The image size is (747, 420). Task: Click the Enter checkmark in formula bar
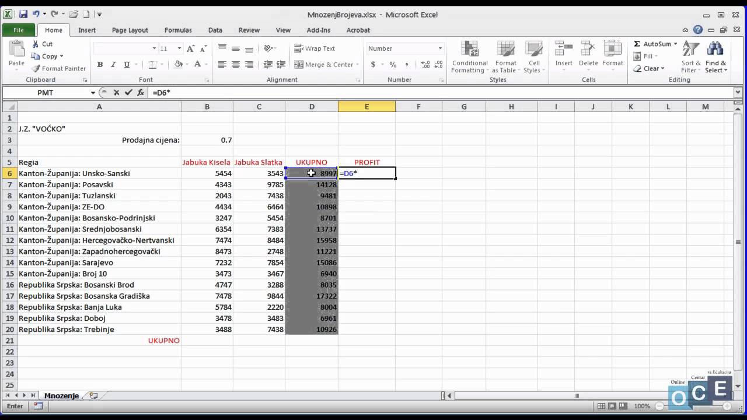coord(128,92)
